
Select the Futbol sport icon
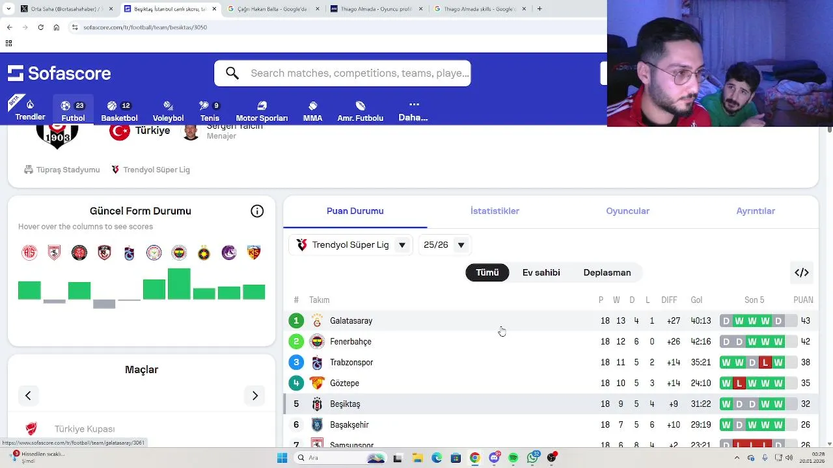click(x=73, y=110)
